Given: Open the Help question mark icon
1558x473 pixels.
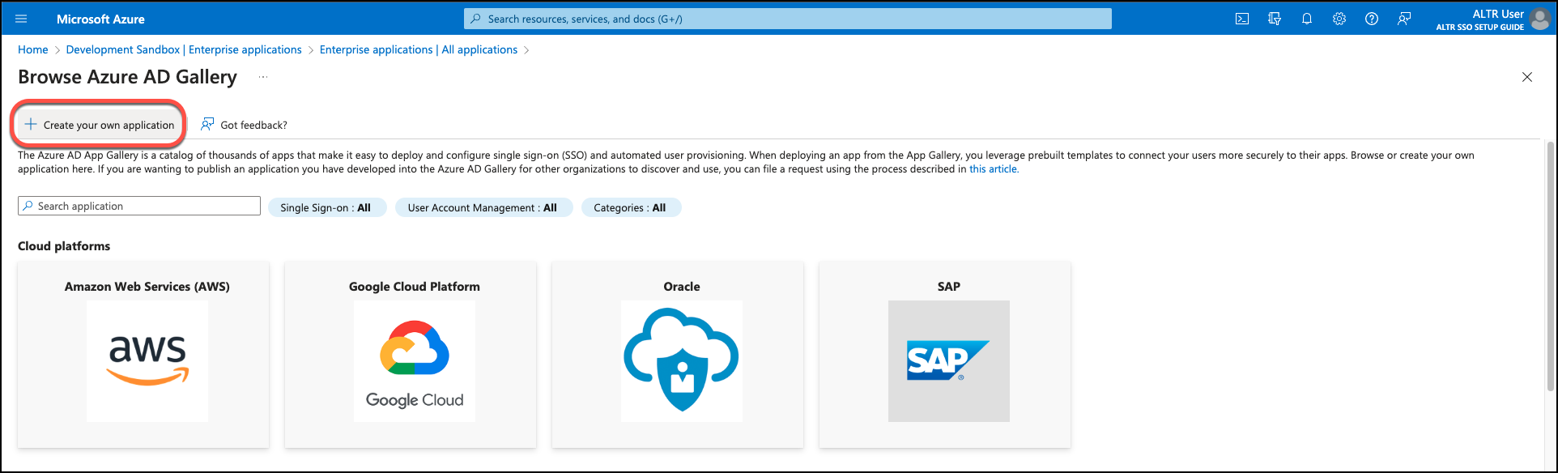Looking at the screenshot, I should (1372, 19).
